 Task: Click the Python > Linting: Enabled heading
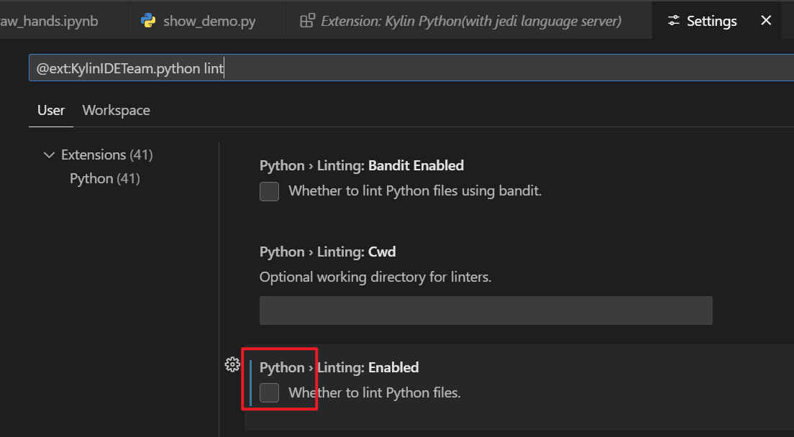pos(339,367)
